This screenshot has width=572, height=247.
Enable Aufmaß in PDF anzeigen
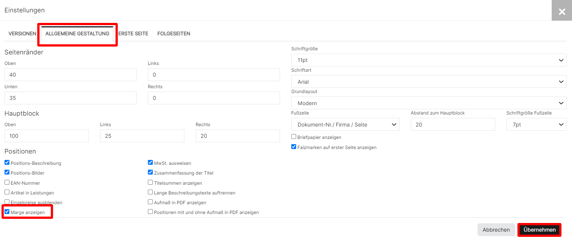(x=151, y=202)
